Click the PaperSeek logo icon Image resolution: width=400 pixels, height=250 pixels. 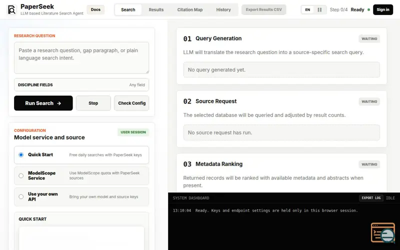[11, 9]
